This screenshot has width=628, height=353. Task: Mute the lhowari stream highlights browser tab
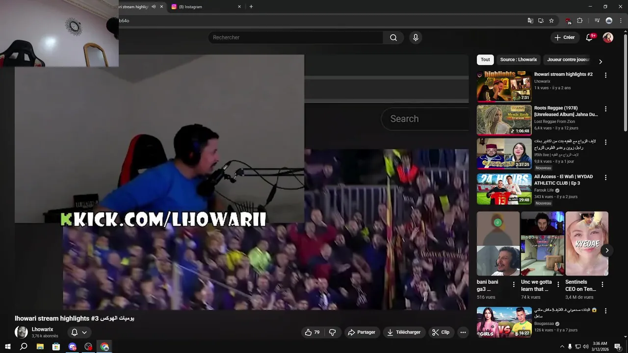point(154,7)
